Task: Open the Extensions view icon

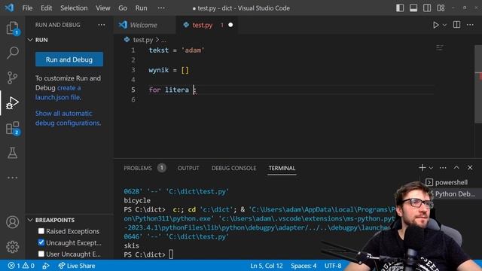Action: pyautogui.click(x=12, y=128)
